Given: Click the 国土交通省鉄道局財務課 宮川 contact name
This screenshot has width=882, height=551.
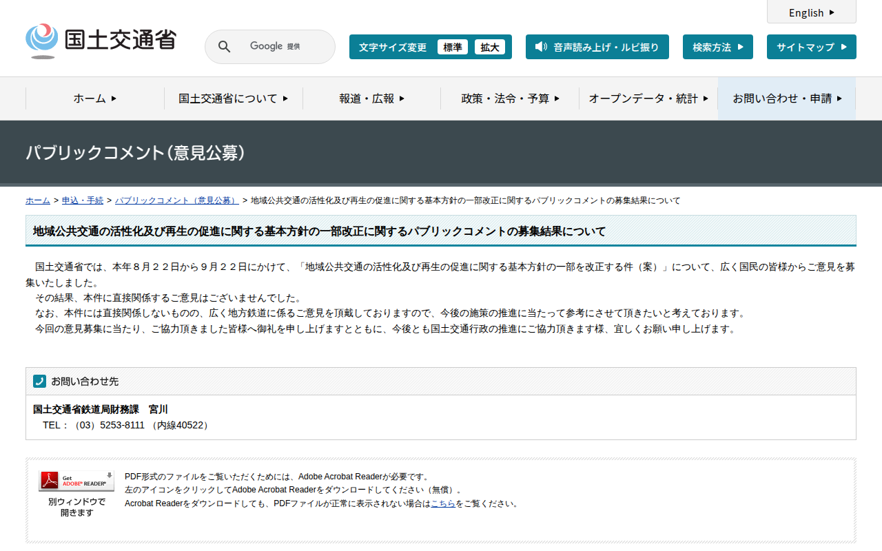Looking at the screenshot, I should 101,409.
